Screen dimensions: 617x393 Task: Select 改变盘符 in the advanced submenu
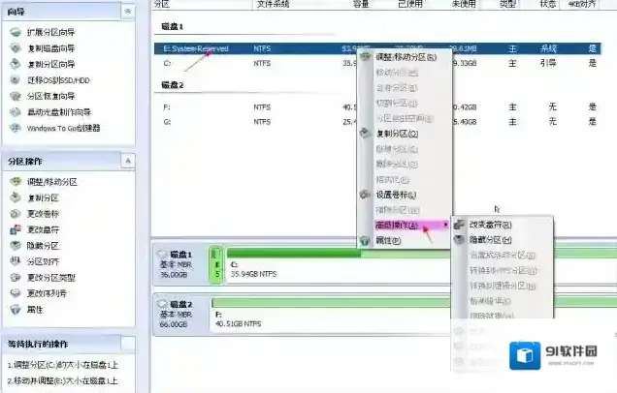[490, 225]
